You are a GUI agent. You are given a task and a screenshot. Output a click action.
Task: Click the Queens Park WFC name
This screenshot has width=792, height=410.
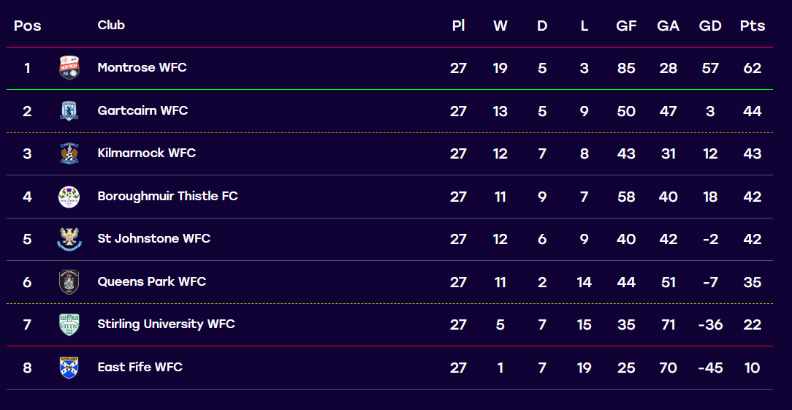point(152,281)
